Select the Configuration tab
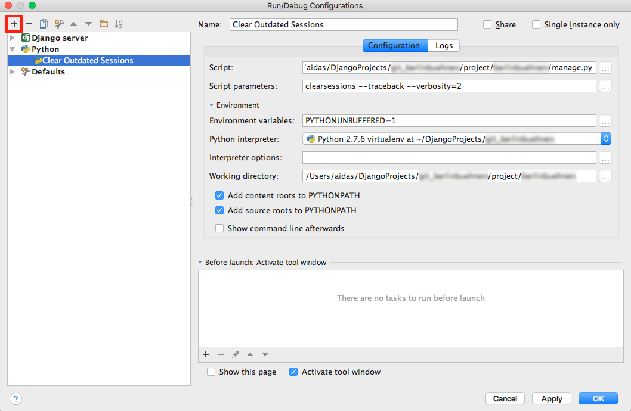Image resolution: width=631 pixels, height=411 pixels. pos(394,45)
